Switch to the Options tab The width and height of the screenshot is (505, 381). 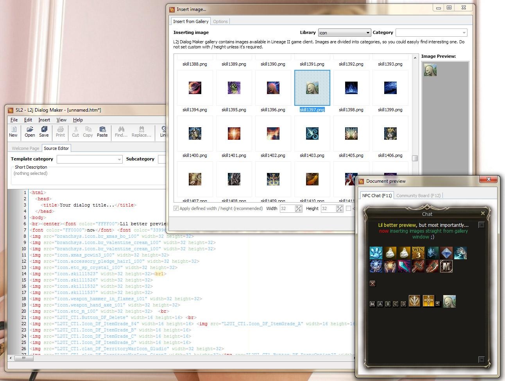tap(220, 21)
